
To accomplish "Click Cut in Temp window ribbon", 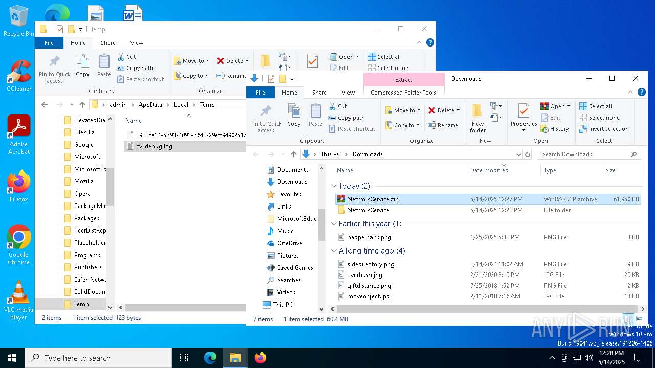I will (126, 57).
